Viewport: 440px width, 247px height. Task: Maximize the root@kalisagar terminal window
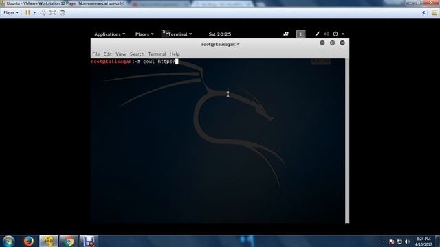[x=332, y=43]
